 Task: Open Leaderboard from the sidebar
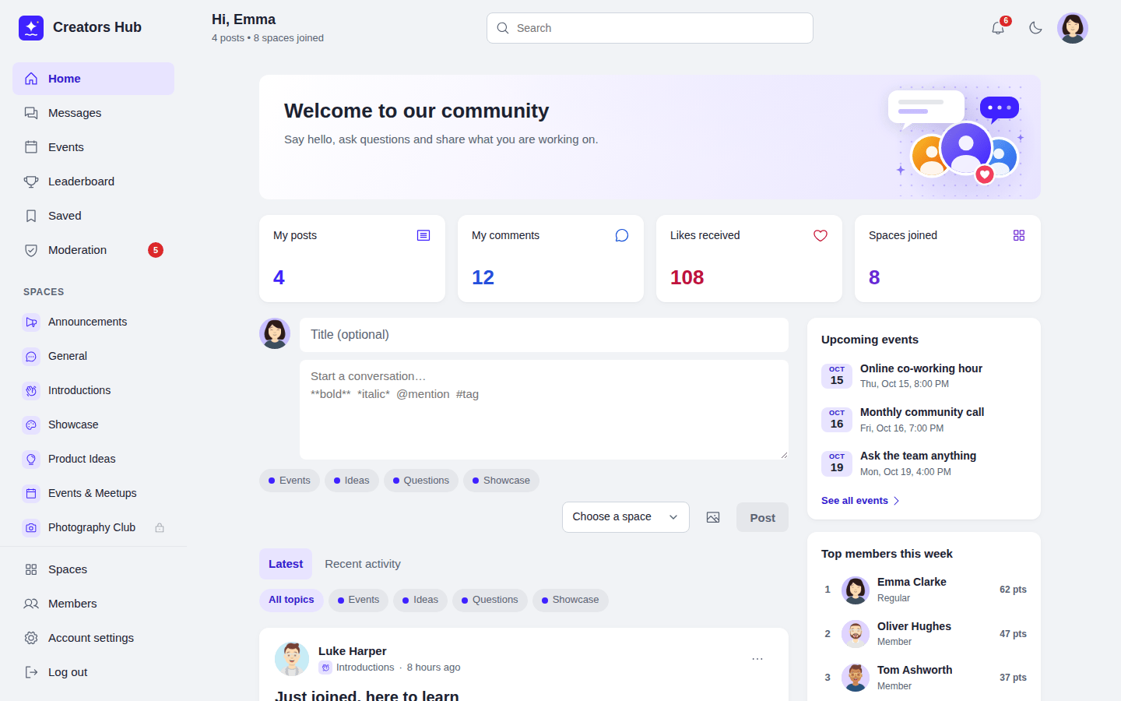click(x=93, y=181)
